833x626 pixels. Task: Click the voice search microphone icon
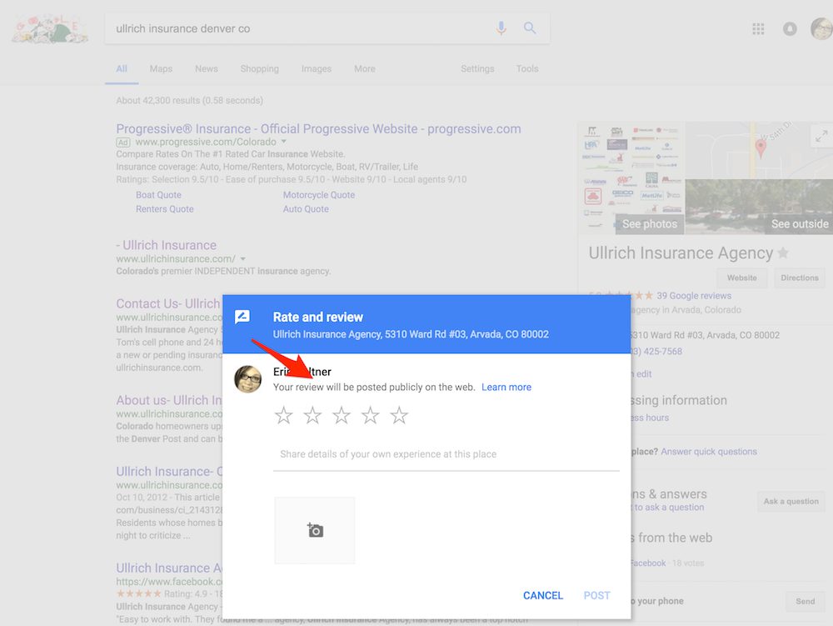tap(501, 28)
